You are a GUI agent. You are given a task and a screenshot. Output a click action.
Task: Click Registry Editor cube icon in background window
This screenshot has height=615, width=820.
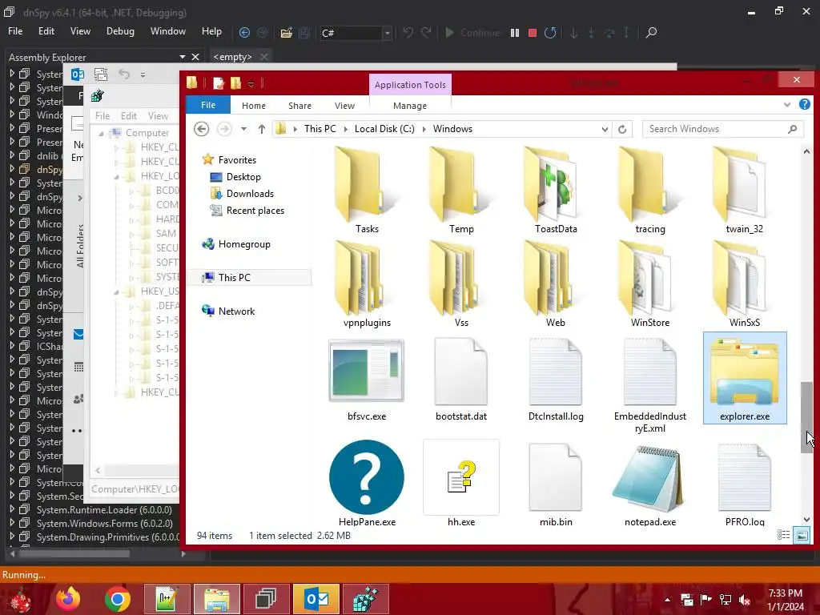click(x=98, y=96)
